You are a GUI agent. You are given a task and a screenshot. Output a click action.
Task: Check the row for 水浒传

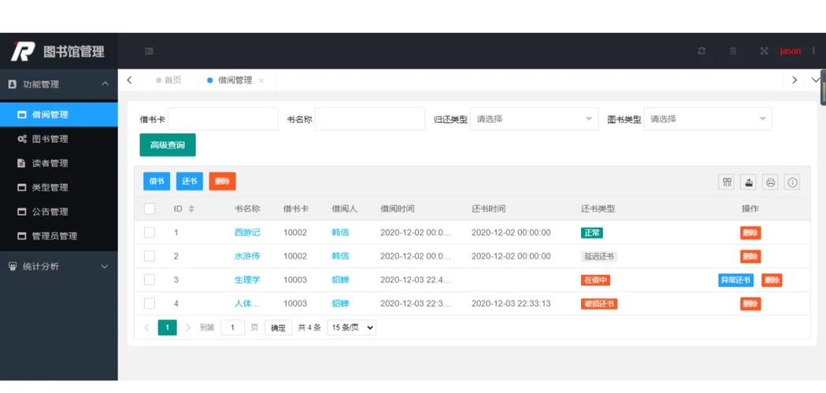pyautogui.click(x=150, y=255)
